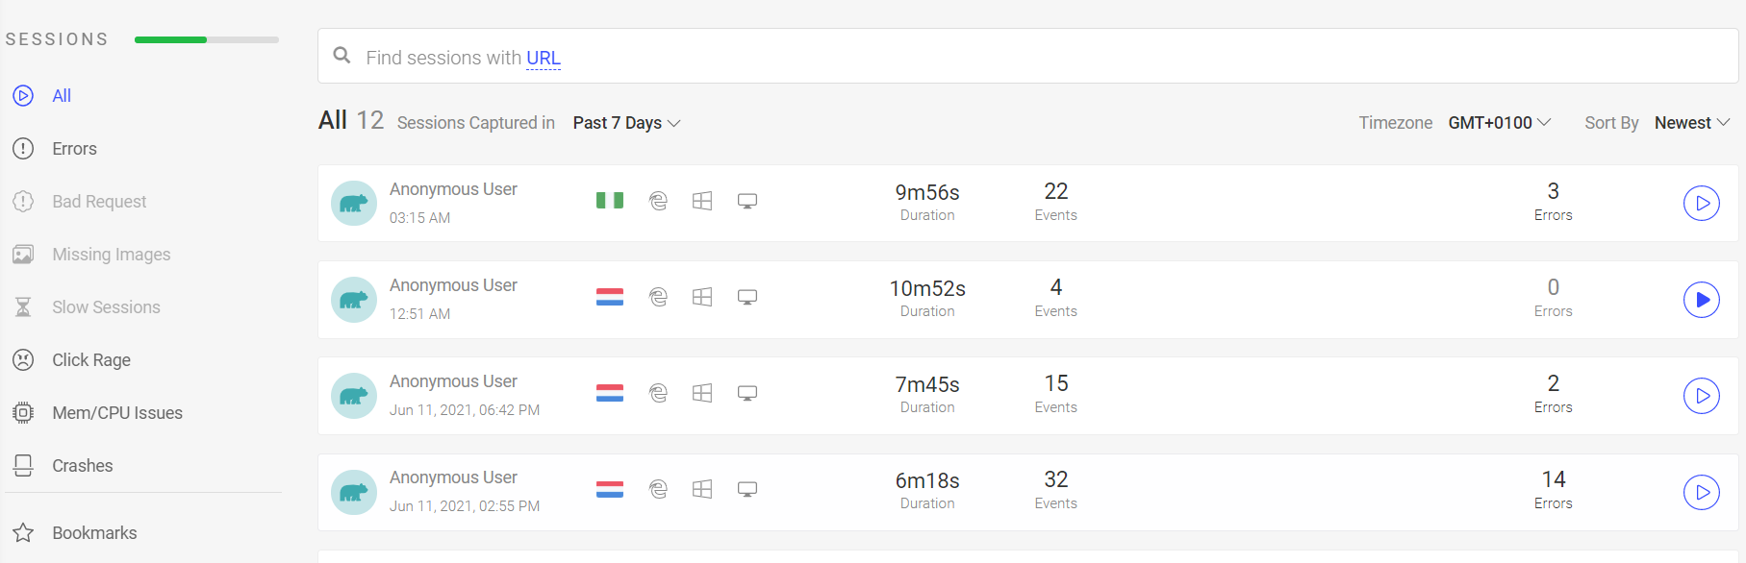
Task: Play the session with 14 errors
Action: [x=1701, y=491]
